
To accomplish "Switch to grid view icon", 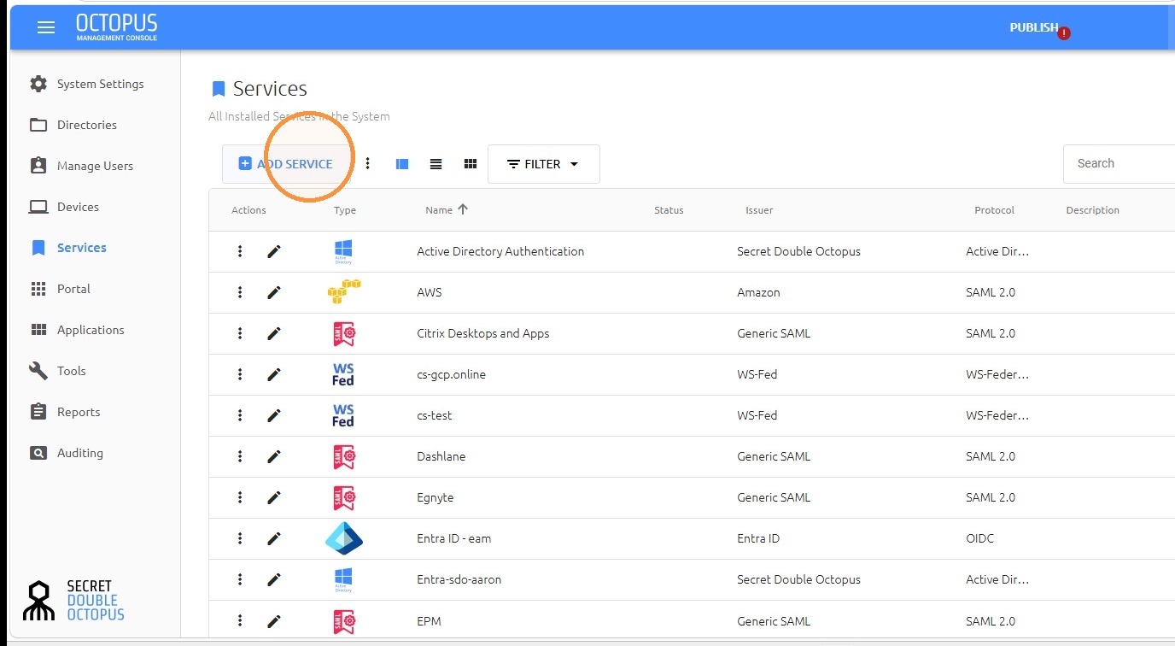I will [470, 164].
